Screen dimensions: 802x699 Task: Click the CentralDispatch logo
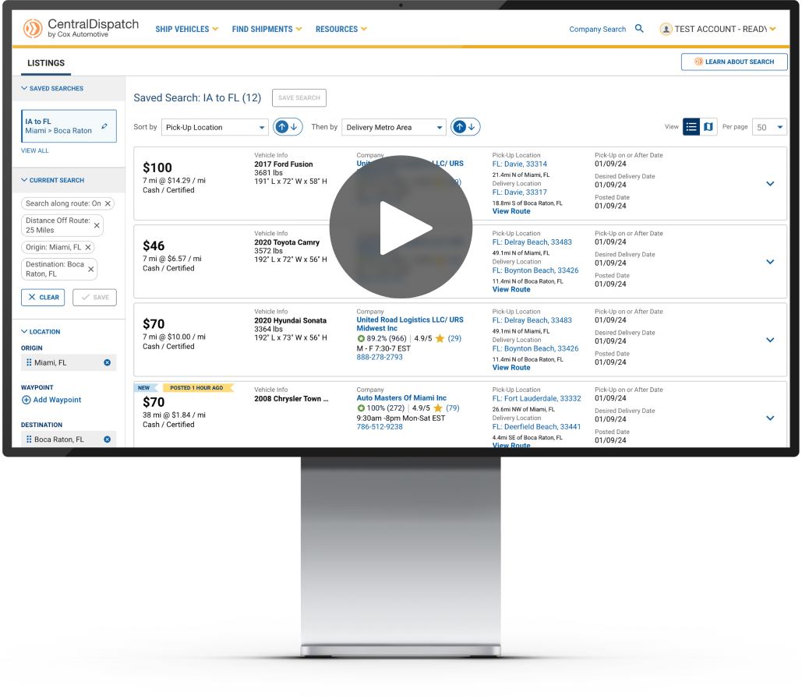coord(81,29)
